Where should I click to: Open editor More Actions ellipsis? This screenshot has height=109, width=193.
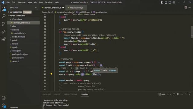tap(189, 8)
